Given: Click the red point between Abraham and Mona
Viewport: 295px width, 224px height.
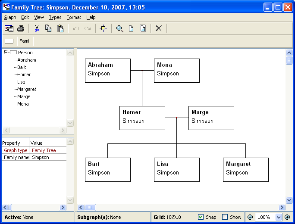Looking at the screenshot, I should point(142,71).
